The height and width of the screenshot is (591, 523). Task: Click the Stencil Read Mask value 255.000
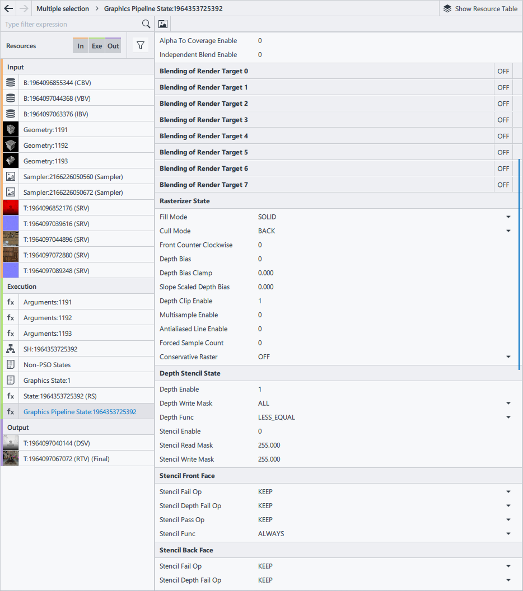[269, 445]
